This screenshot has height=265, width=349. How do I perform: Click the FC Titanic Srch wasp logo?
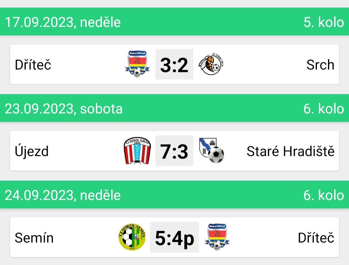click(211, 64)
